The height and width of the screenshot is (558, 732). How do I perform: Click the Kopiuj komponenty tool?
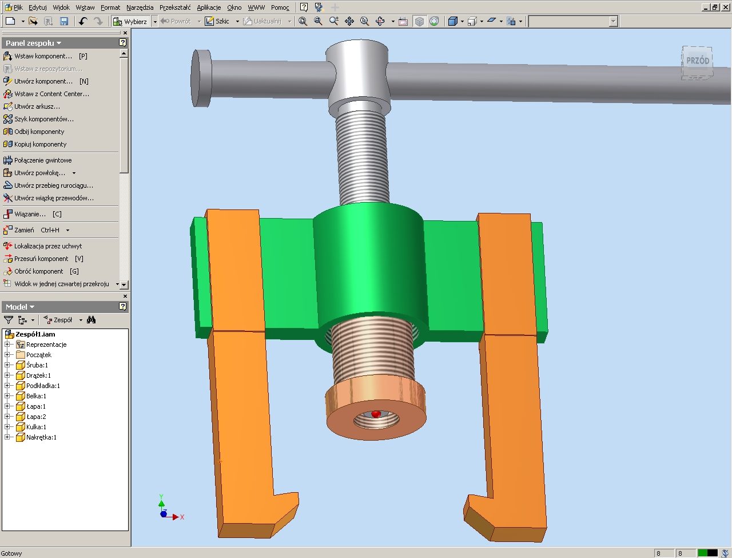click(35, 144)
